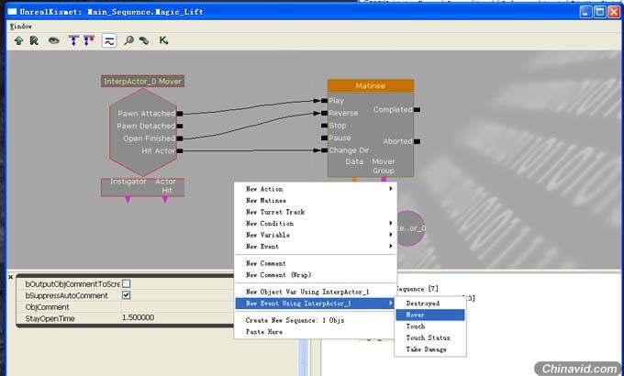The image size is (624, 376).
Task: Click the Mover Group variable connector
Action: pos(384,180)
